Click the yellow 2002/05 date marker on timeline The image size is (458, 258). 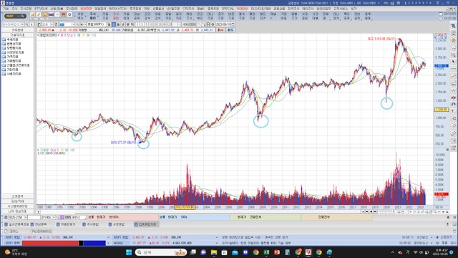[185, 207]
